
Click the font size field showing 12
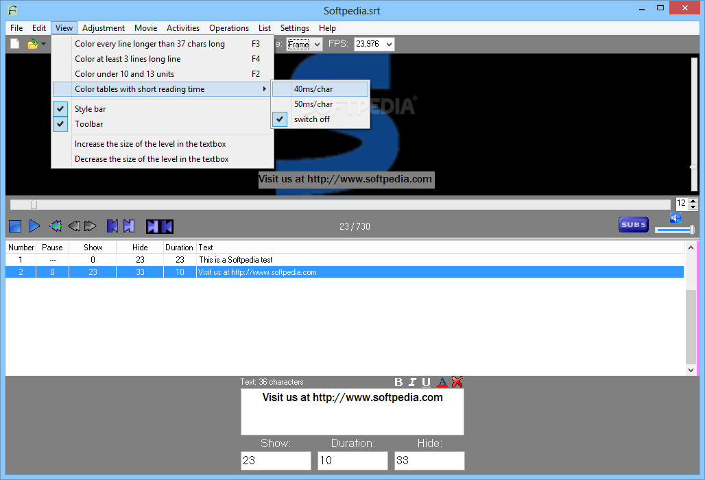tap(682, 204)
